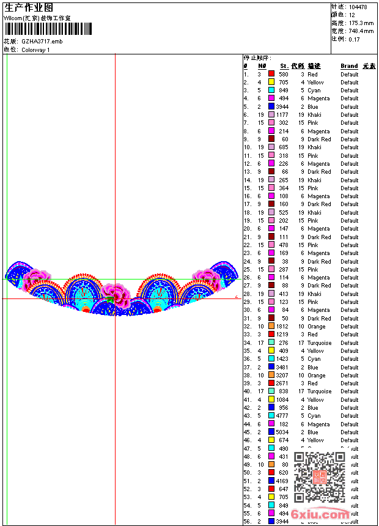The image size is (379, 526).
Task: Click the height value '175.3 mm'
Action: click(361, 23)
